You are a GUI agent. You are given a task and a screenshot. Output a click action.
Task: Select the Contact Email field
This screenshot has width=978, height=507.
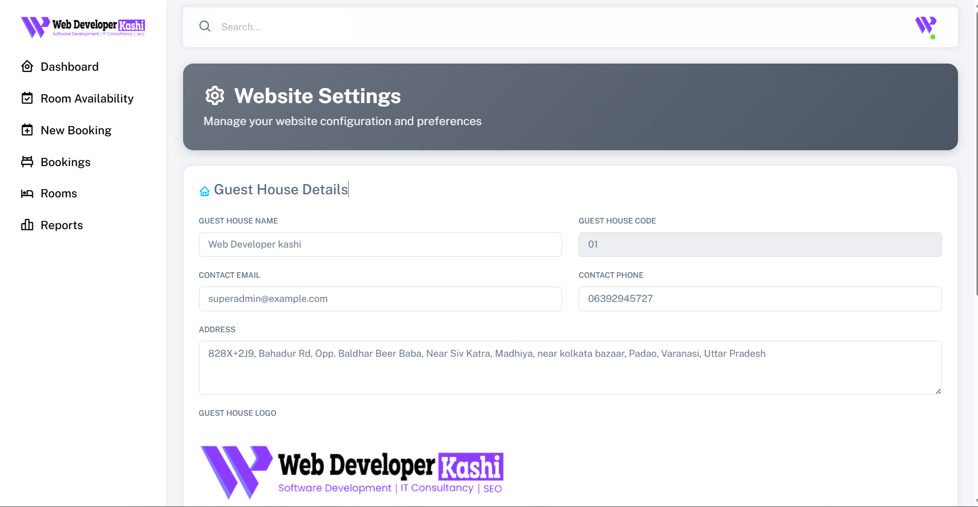click(x=380, y=299)
